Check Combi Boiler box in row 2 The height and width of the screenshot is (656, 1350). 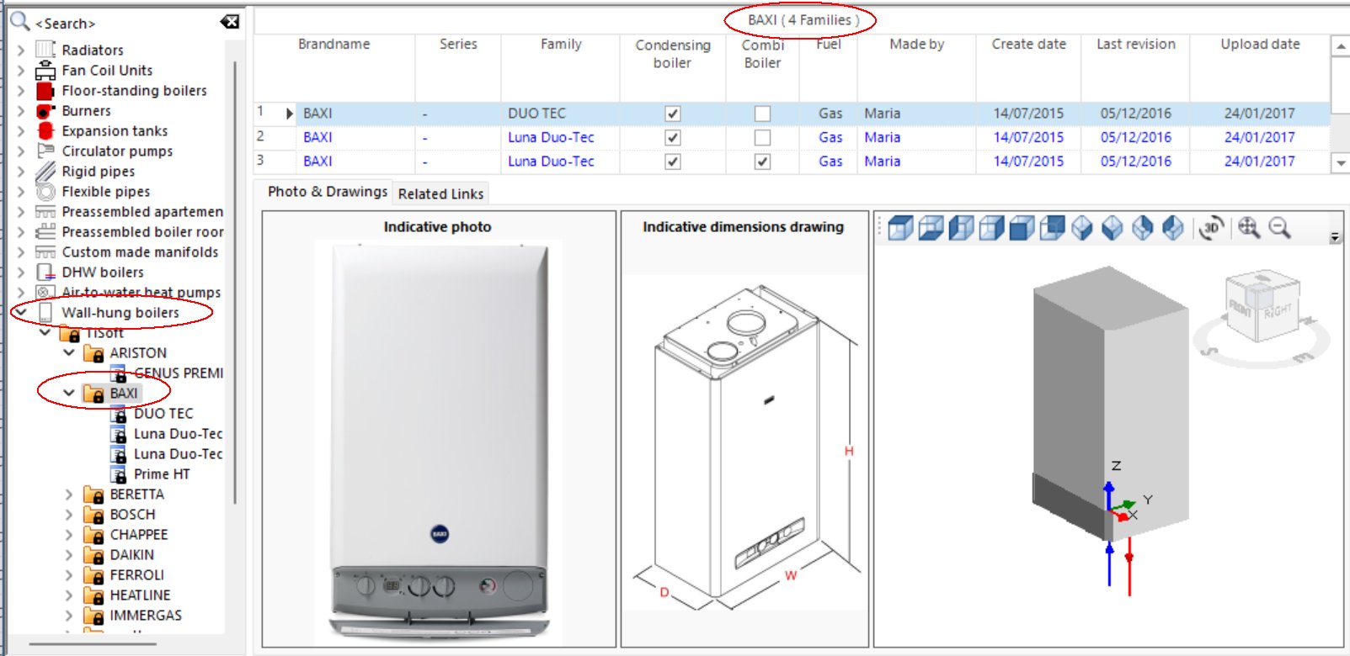762,137
